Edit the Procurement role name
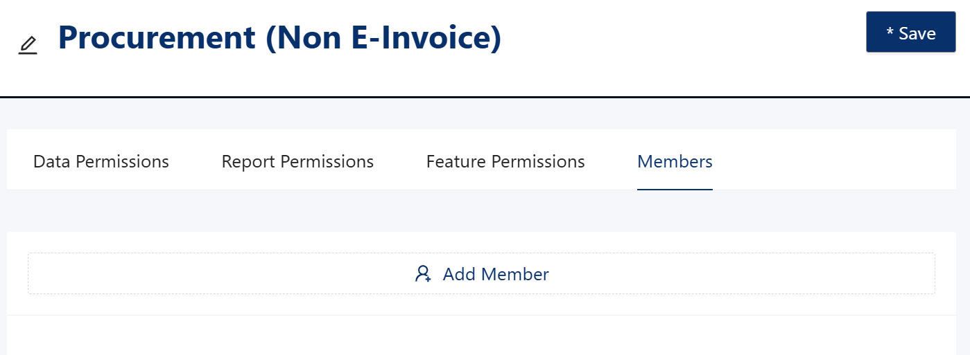This screenshot has width=970, height=355. click(x=28, y=46)
